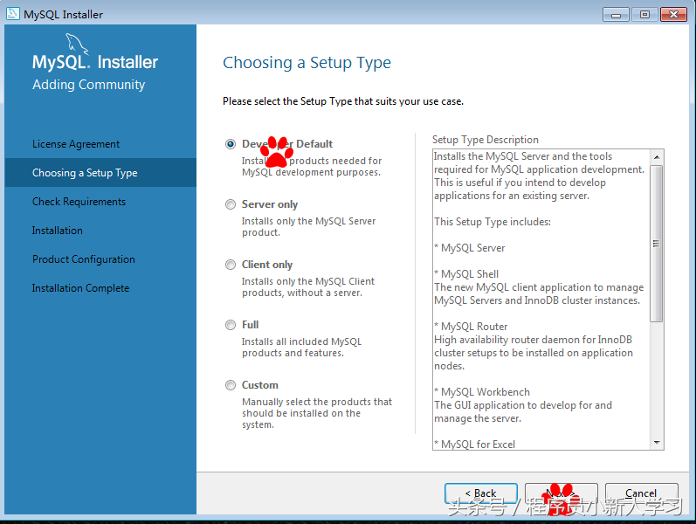Click the description scrollbar thumb

(x=657, y=245)
